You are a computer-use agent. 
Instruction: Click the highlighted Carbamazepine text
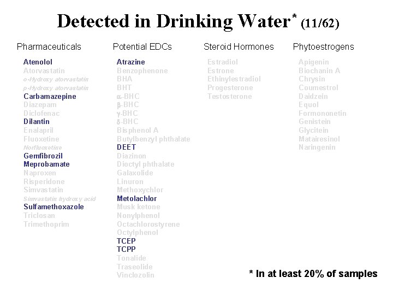pos(50,97)
